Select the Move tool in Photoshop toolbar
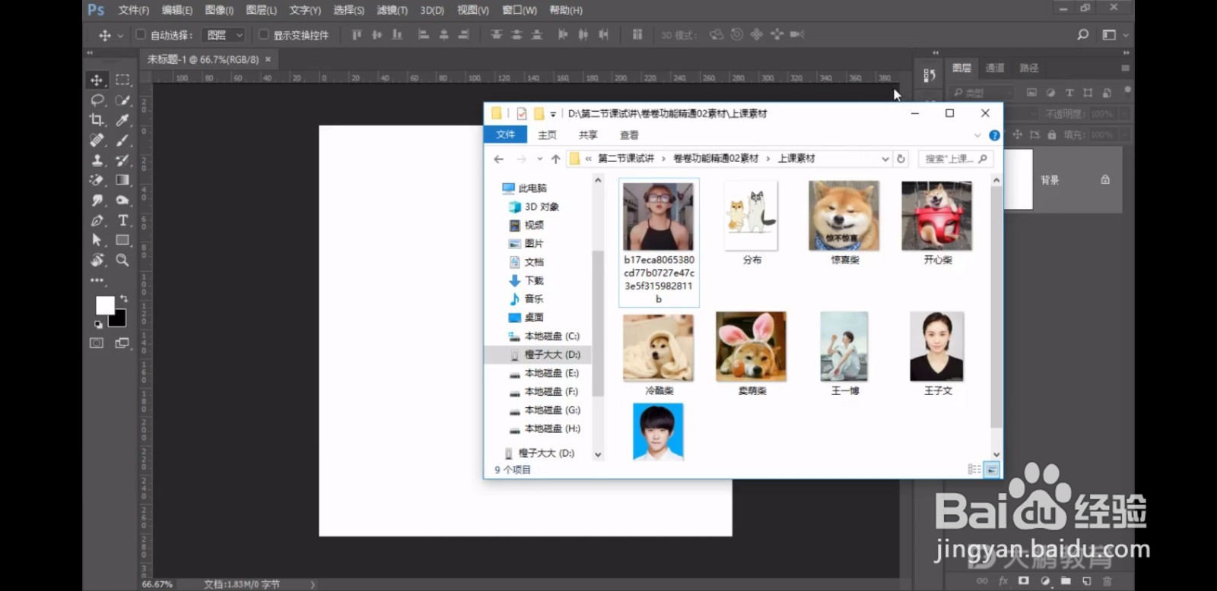Viewport: 1217px width, 591px height. click(97, 80)
